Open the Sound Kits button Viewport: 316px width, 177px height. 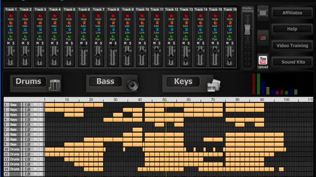292,62
